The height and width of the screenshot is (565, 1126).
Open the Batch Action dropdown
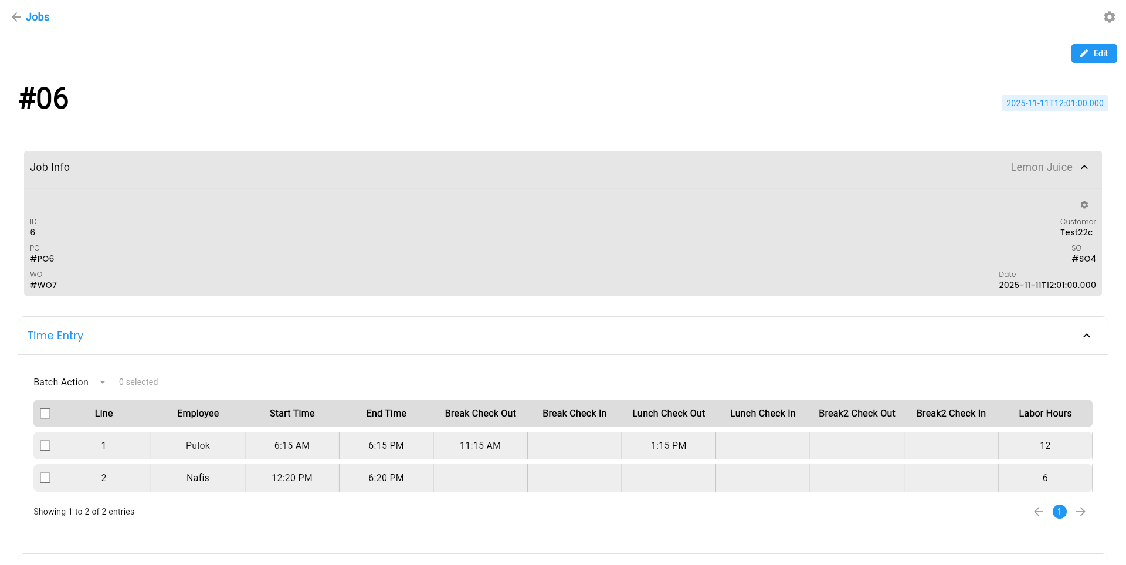[x=69, y=382]
